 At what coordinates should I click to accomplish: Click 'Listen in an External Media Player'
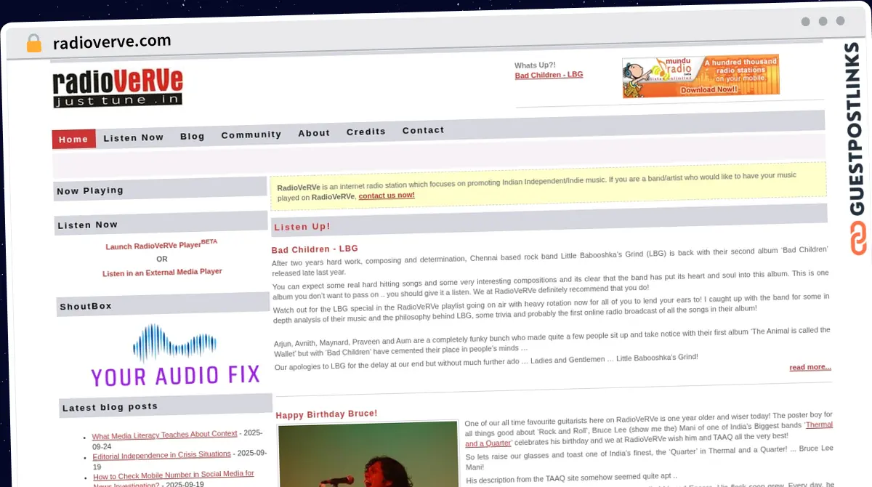(x=161, y=272)
